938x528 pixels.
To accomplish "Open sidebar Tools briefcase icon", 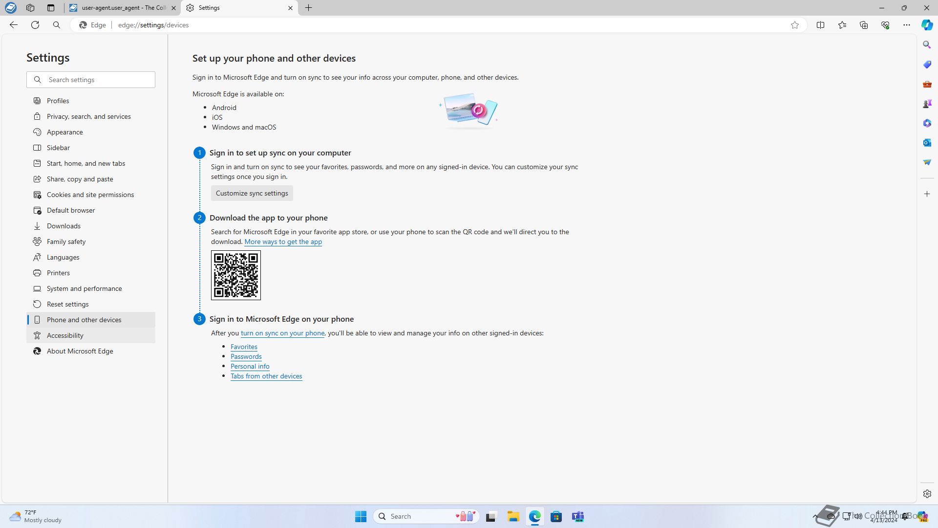I will click(x=927, y=84).
